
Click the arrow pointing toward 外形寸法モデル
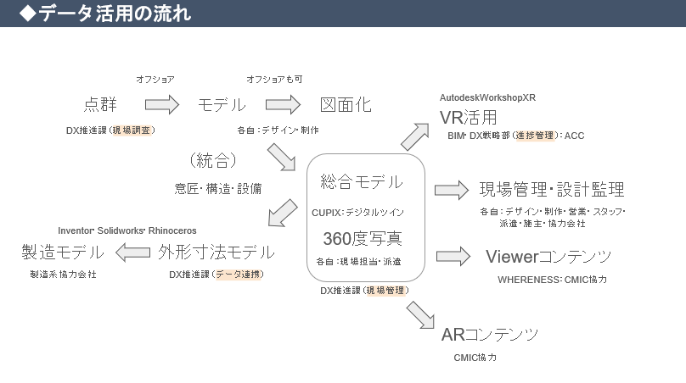pos(283,213)
